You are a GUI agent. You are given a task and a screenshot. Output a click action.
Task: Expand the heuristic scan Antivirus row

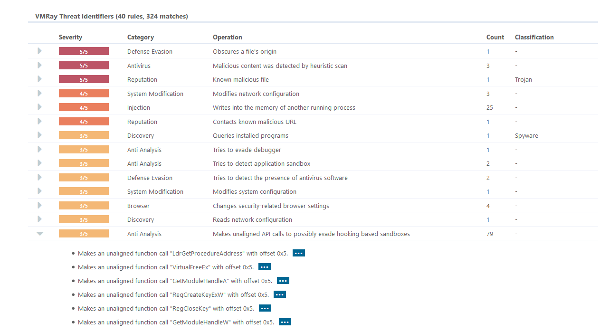pyautogui.click(x=39, y=65)
